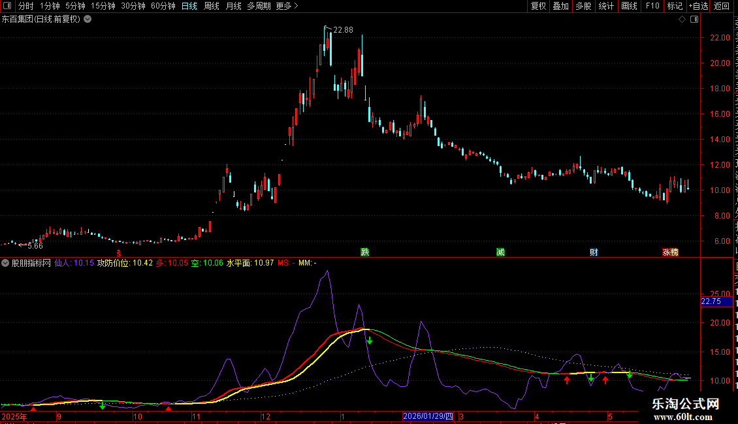The height and width of the screenshot is (424, 738).
Task: Click the month 10 label on time axis
Action: tap(137, 417)
